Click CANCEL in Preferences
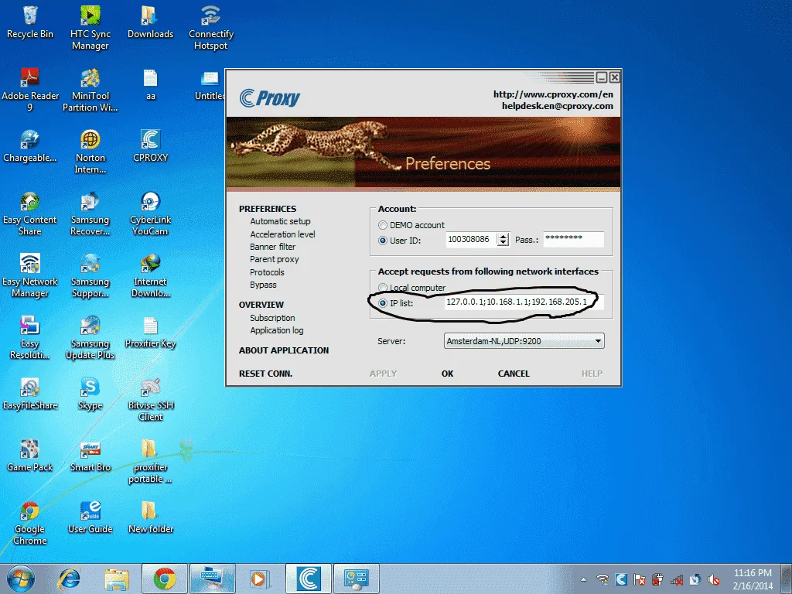792x594 pixels. [514, 374]
